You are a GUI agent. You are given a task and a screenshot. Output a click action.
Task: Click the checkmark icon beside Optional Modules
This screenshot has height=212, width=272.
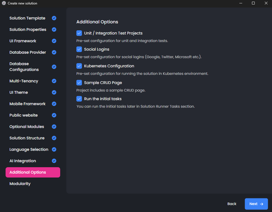[54, 127]
